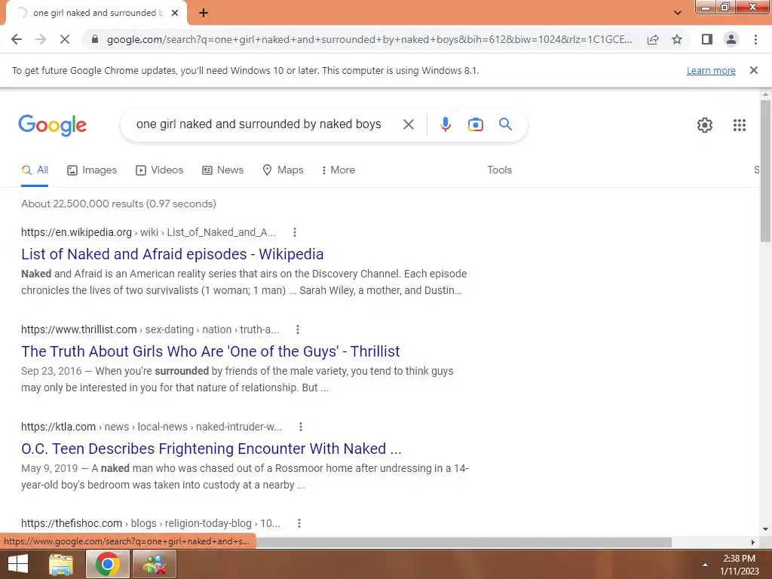Screen dimensions: 772x579
Task: Open List of Naked and Afraid episodes link
Action: point(173,254)
